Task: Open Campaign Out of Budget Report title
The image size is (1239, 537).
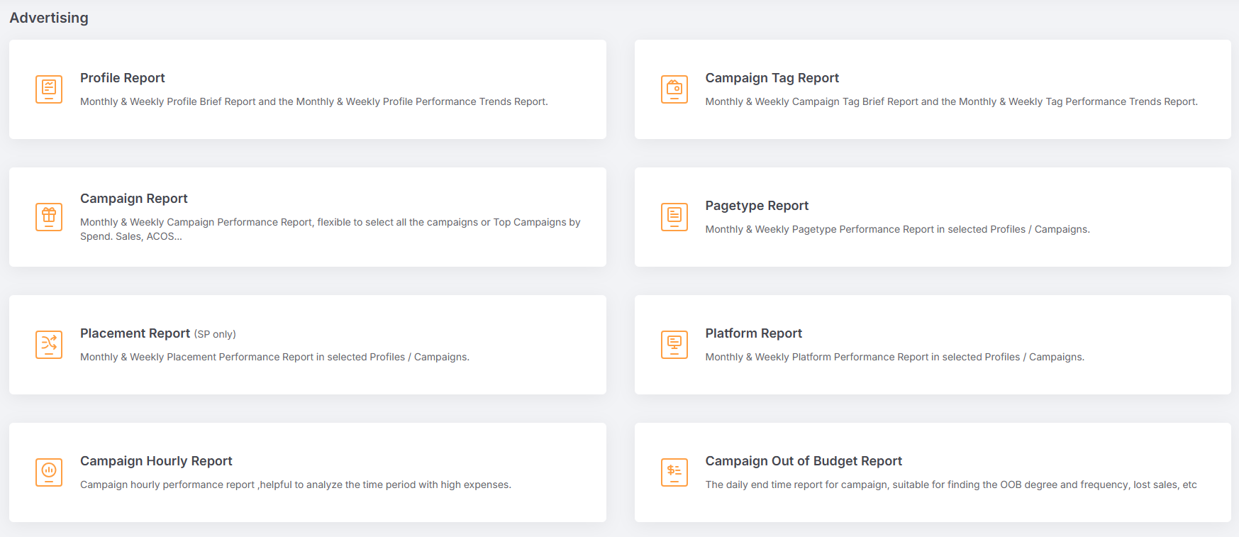Action: (x=803, y=461)
